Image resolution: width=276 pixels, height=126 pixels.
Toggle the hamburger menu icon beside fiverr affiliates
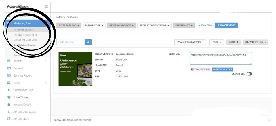click(x=46, y=7)
